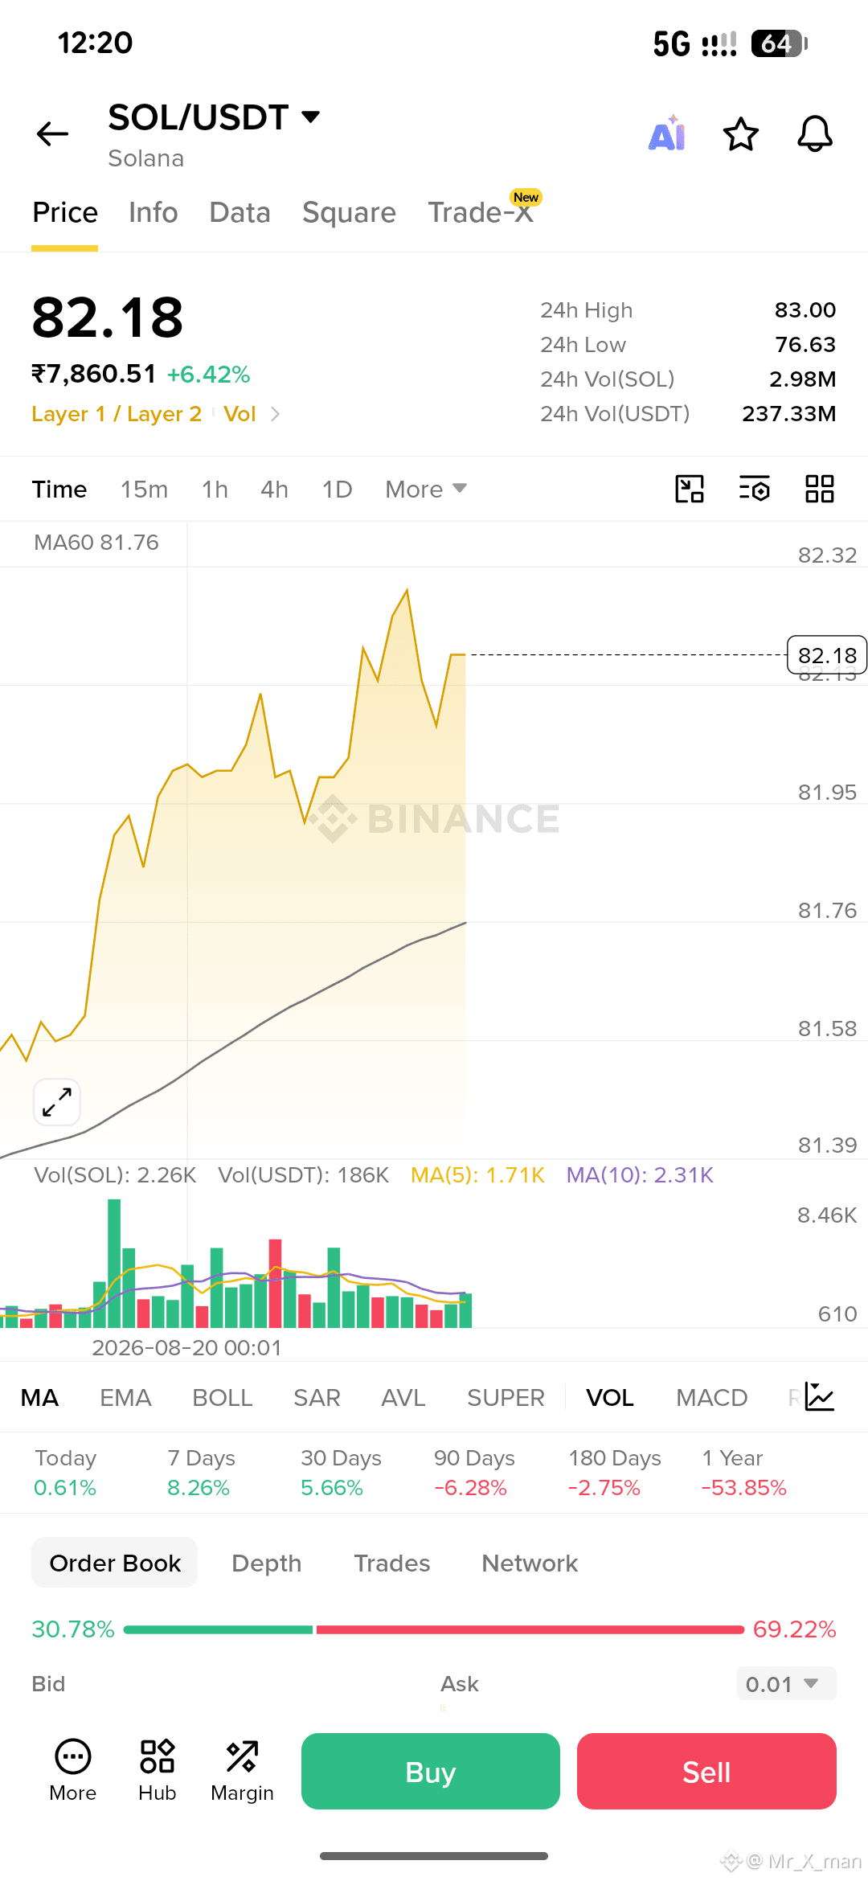Open the More menu at bottom
This screenshot has height=1881, width=868.
72,1772
